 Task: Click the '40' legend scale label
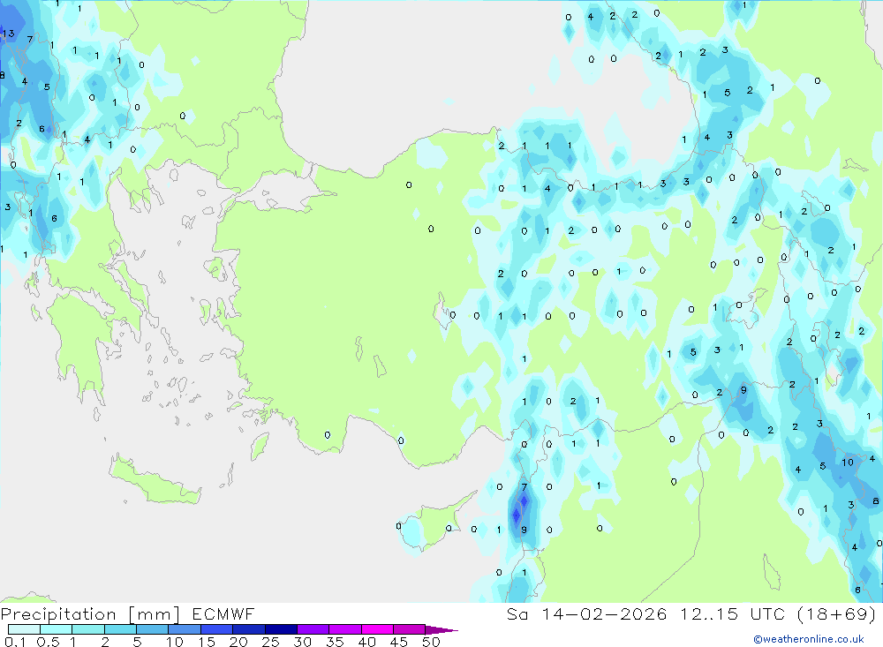click(367, 642)
